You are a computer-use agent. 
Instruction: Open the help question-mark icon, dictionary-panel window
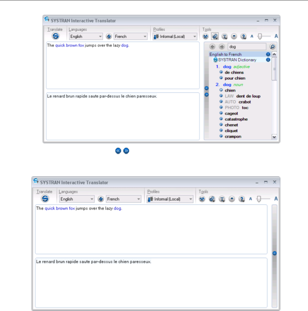click(x=243, y=36)
